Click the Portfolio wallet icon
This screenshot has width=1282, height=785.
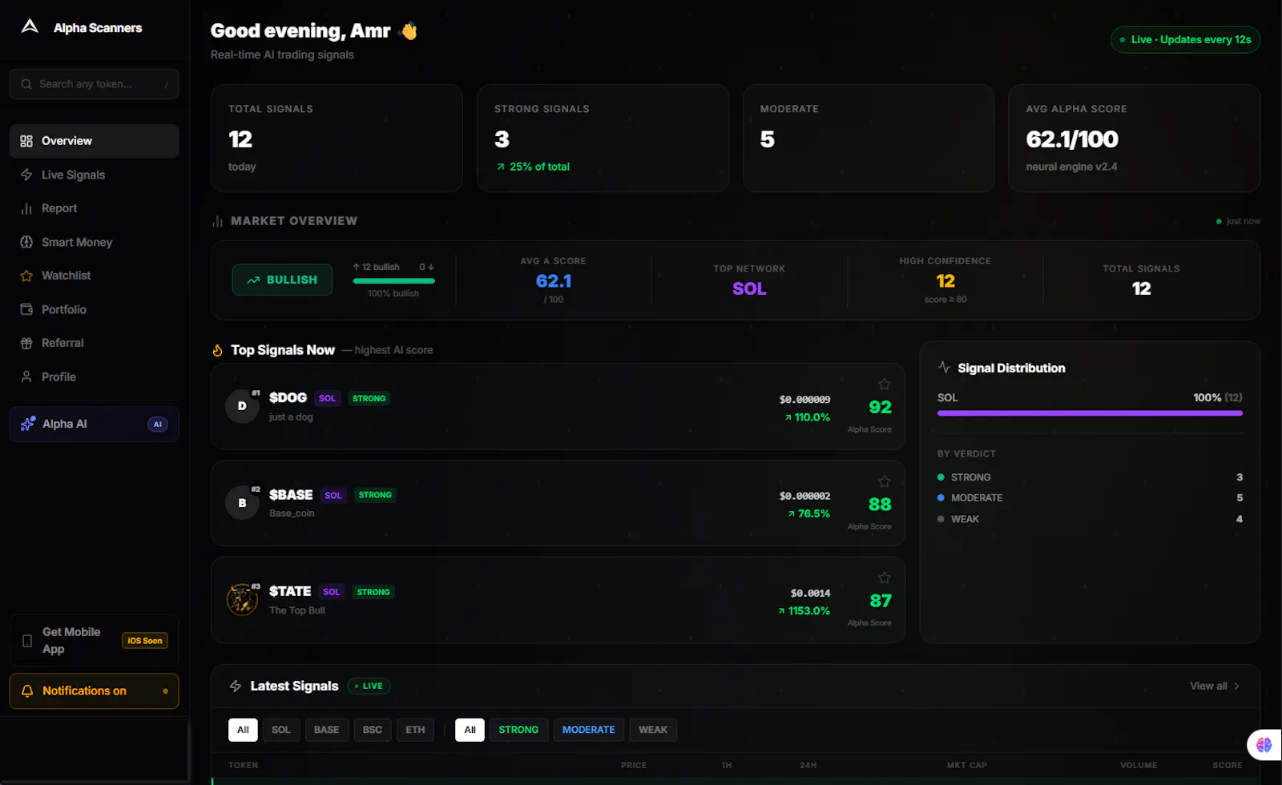pos(26,309)
